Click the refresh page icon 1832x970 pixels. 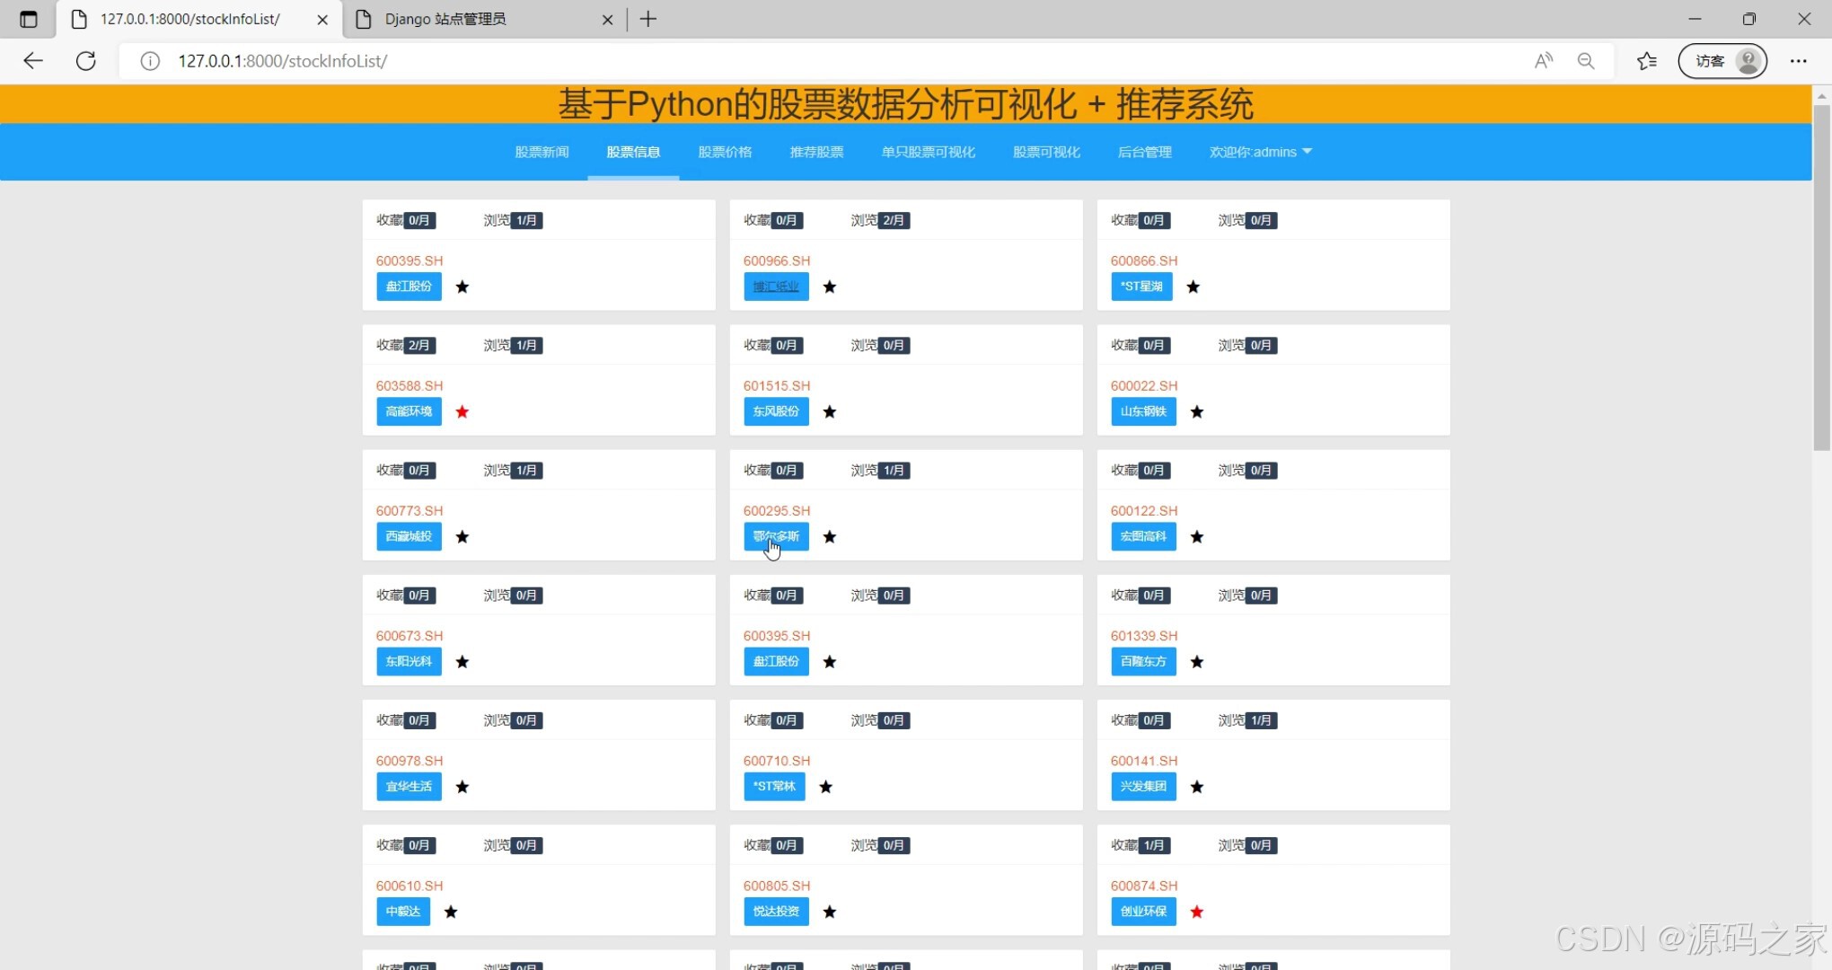[x=86, y=61]
